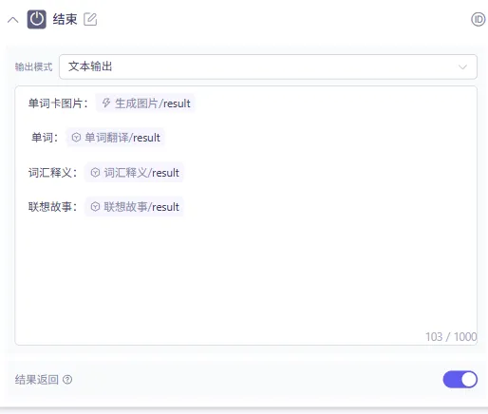Click the cube icon in 词汇释义 tag
Screen dimensions: 488x414
coord(95,173)
